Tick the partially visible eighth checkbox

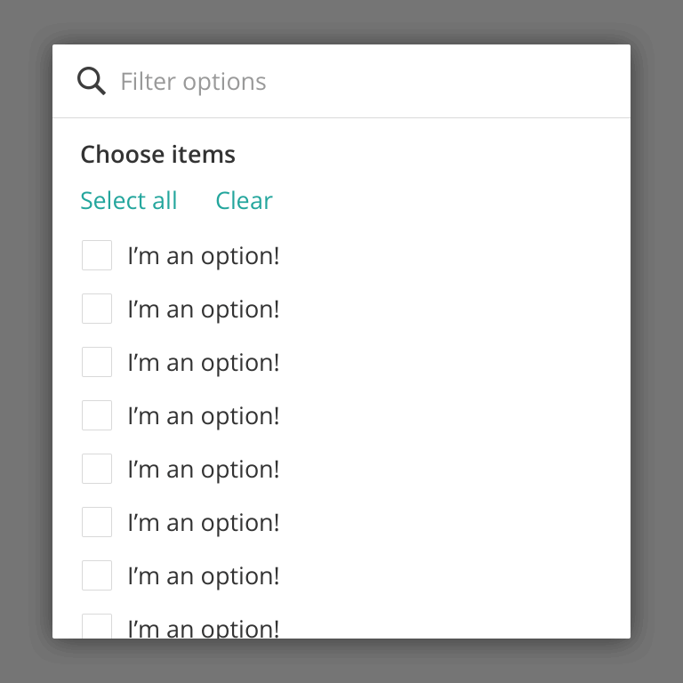pyautogui.click(x=97, y=626)
